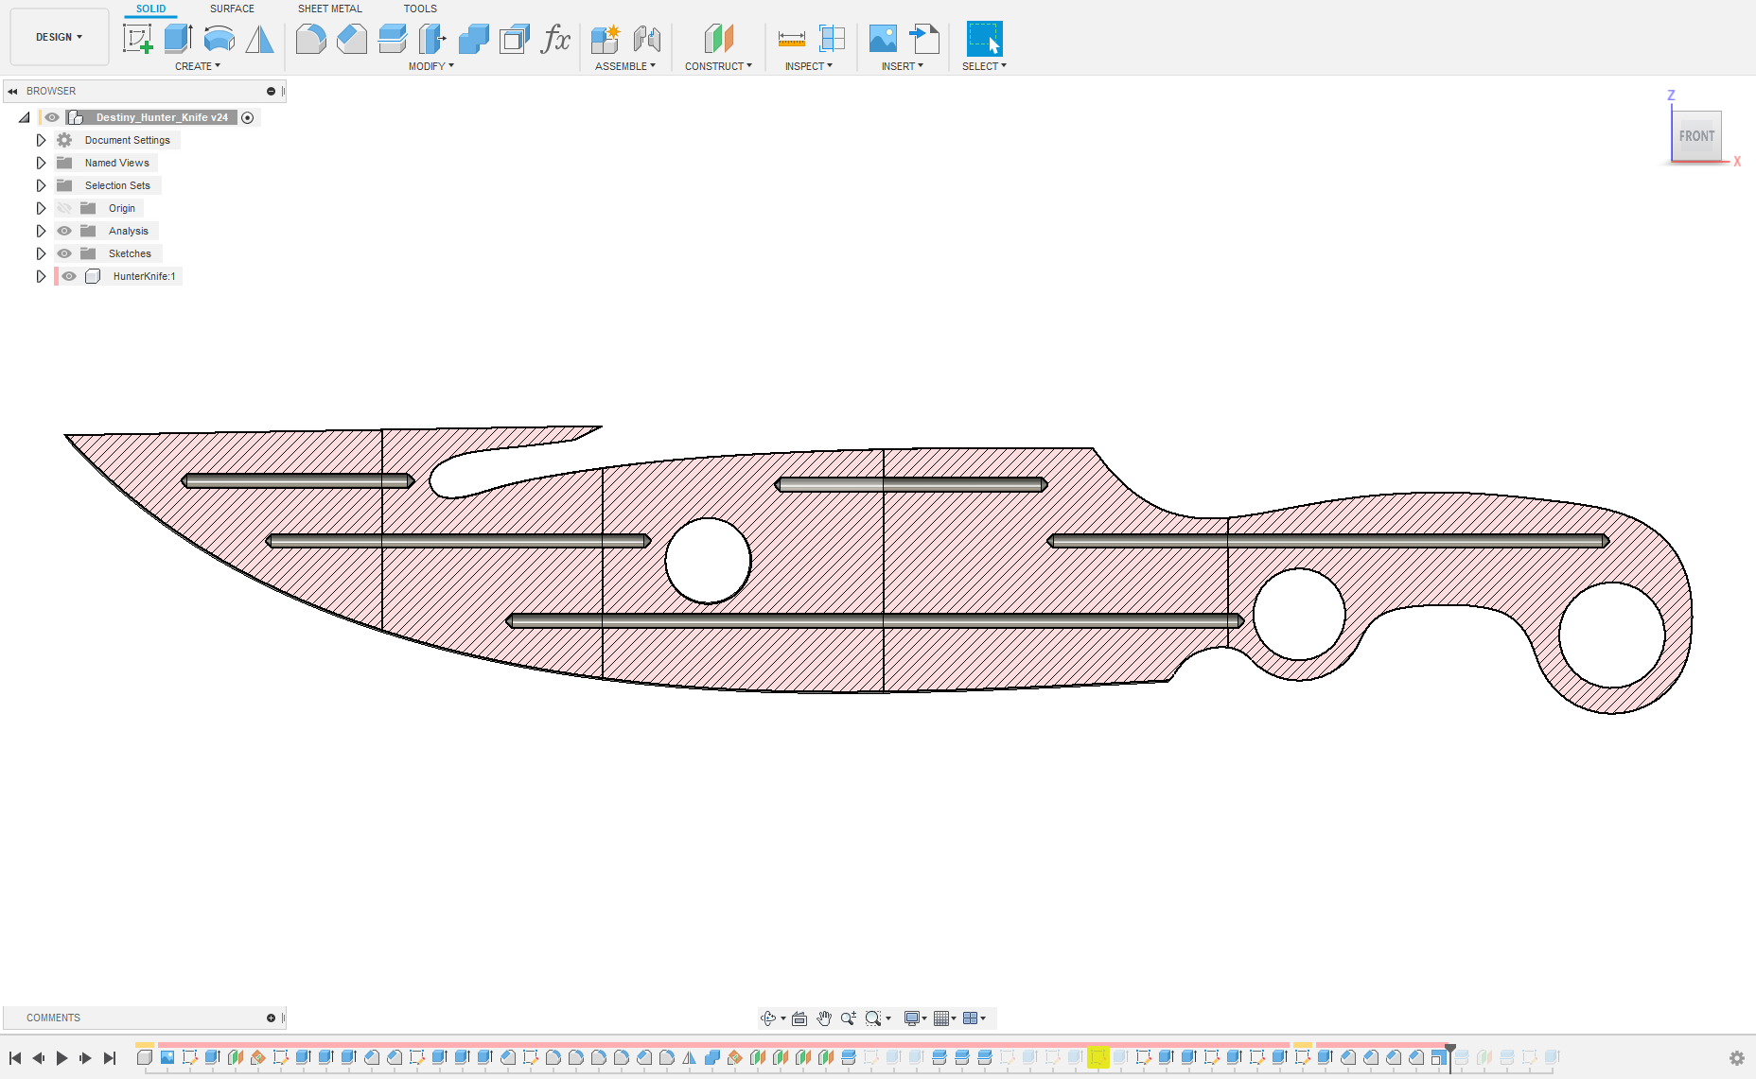Select the Fillet tool in Modify
Image resolution: width=1756 pixels, height=1079 pixels.
point(310,39)
